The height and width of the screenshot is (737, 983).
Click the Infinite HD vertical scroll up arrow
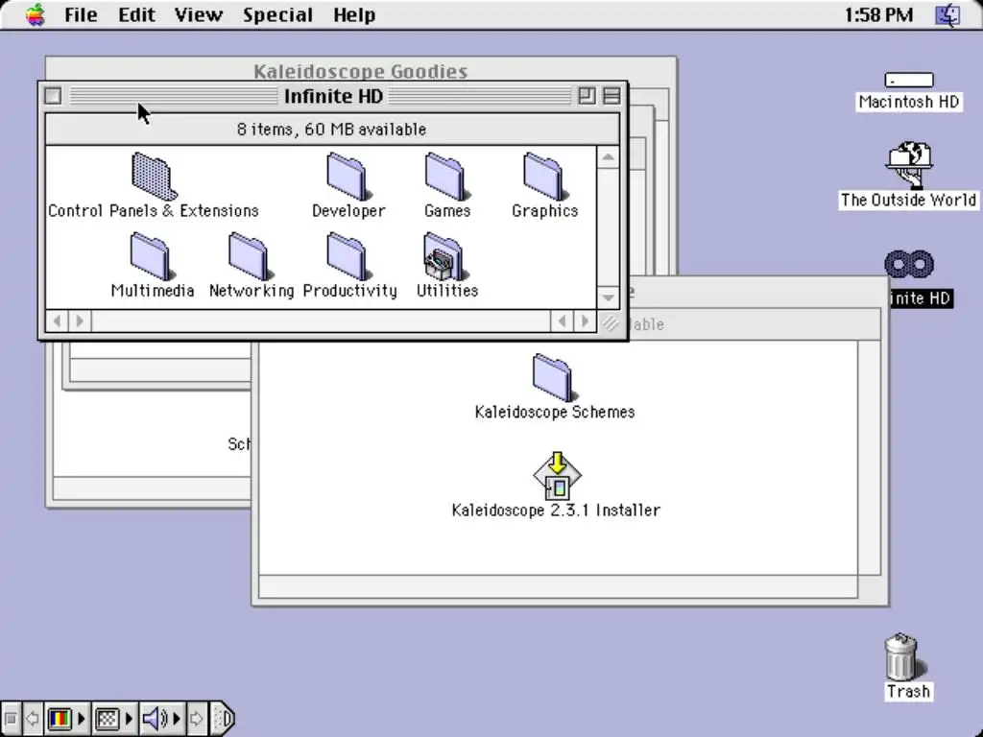point(608,157)
